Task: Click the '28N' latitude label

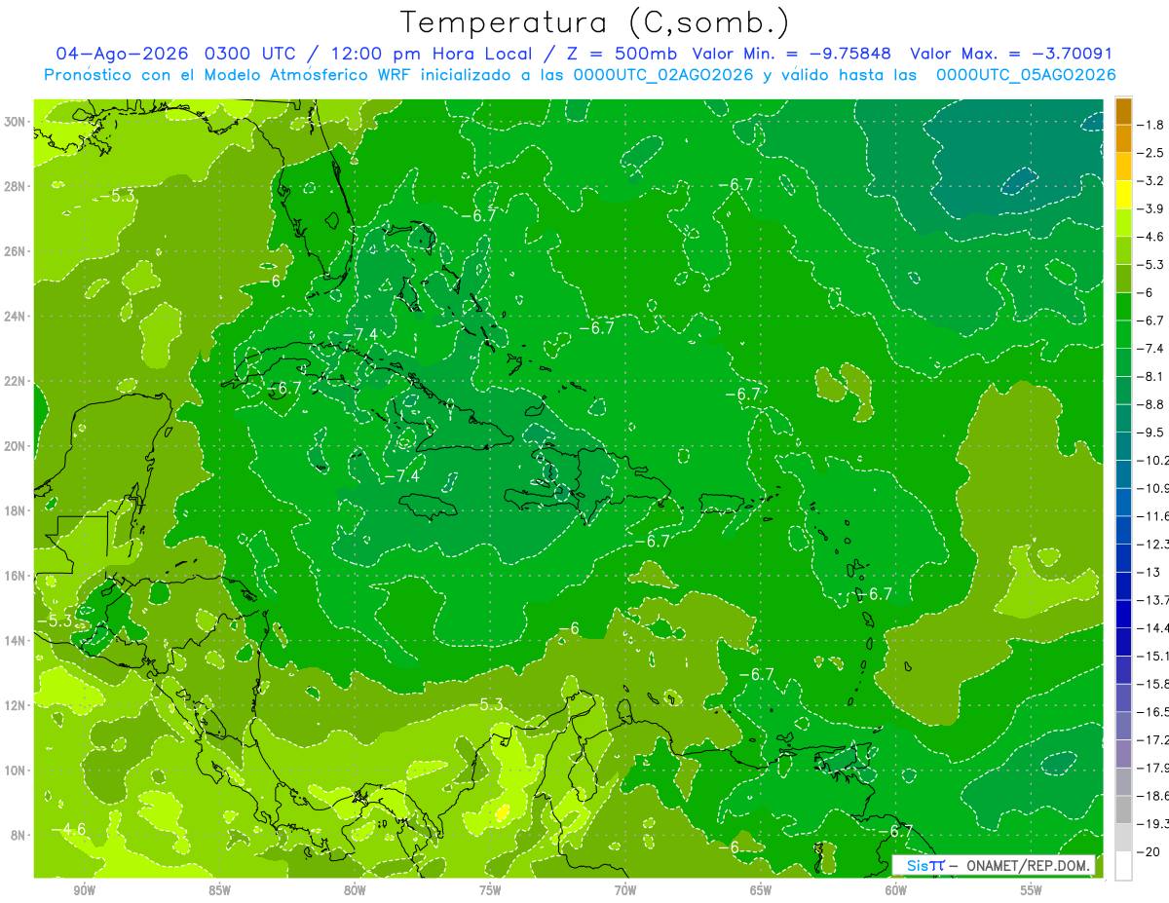Action: [16, 186]
